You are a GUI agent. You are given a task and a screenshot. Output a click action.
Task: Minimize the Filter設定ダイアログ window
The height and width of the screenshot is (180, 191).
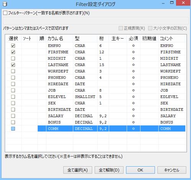click(163, 3)
